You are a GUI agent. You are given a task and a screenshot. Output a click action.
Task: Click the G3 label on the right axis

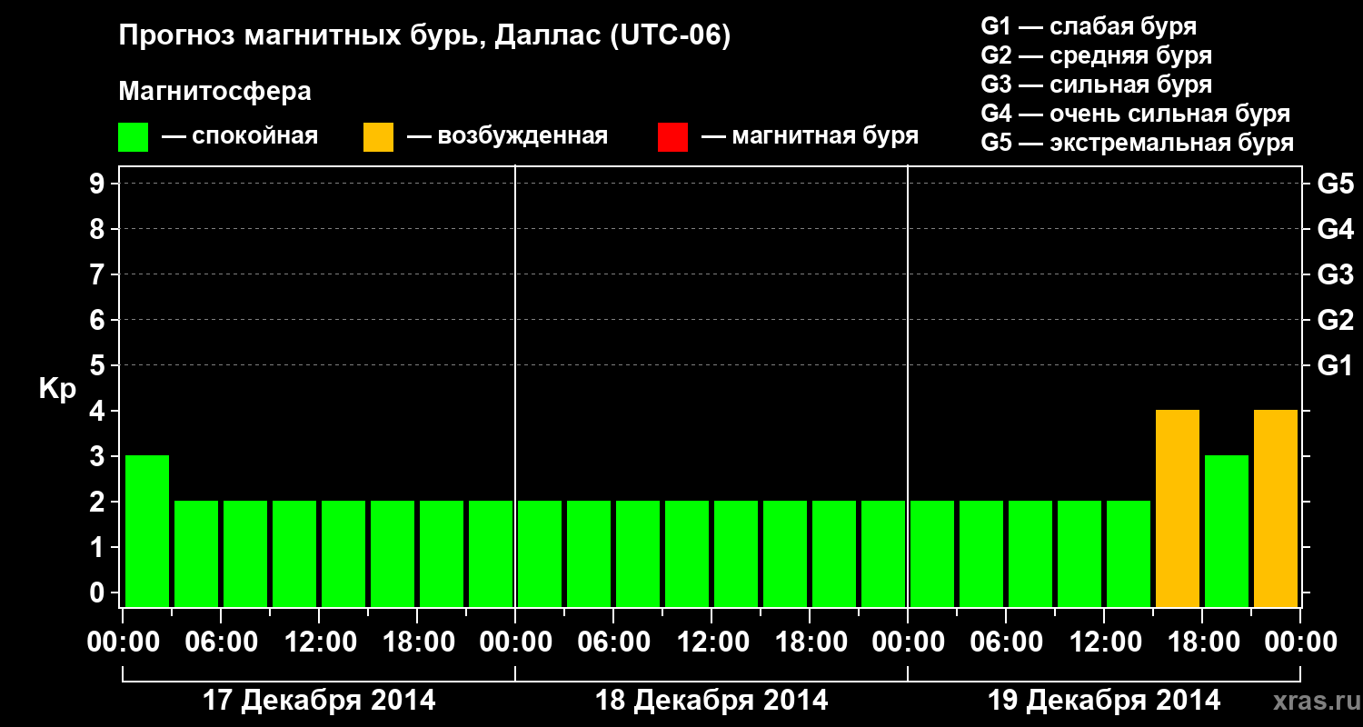[x=1335, y=275]
